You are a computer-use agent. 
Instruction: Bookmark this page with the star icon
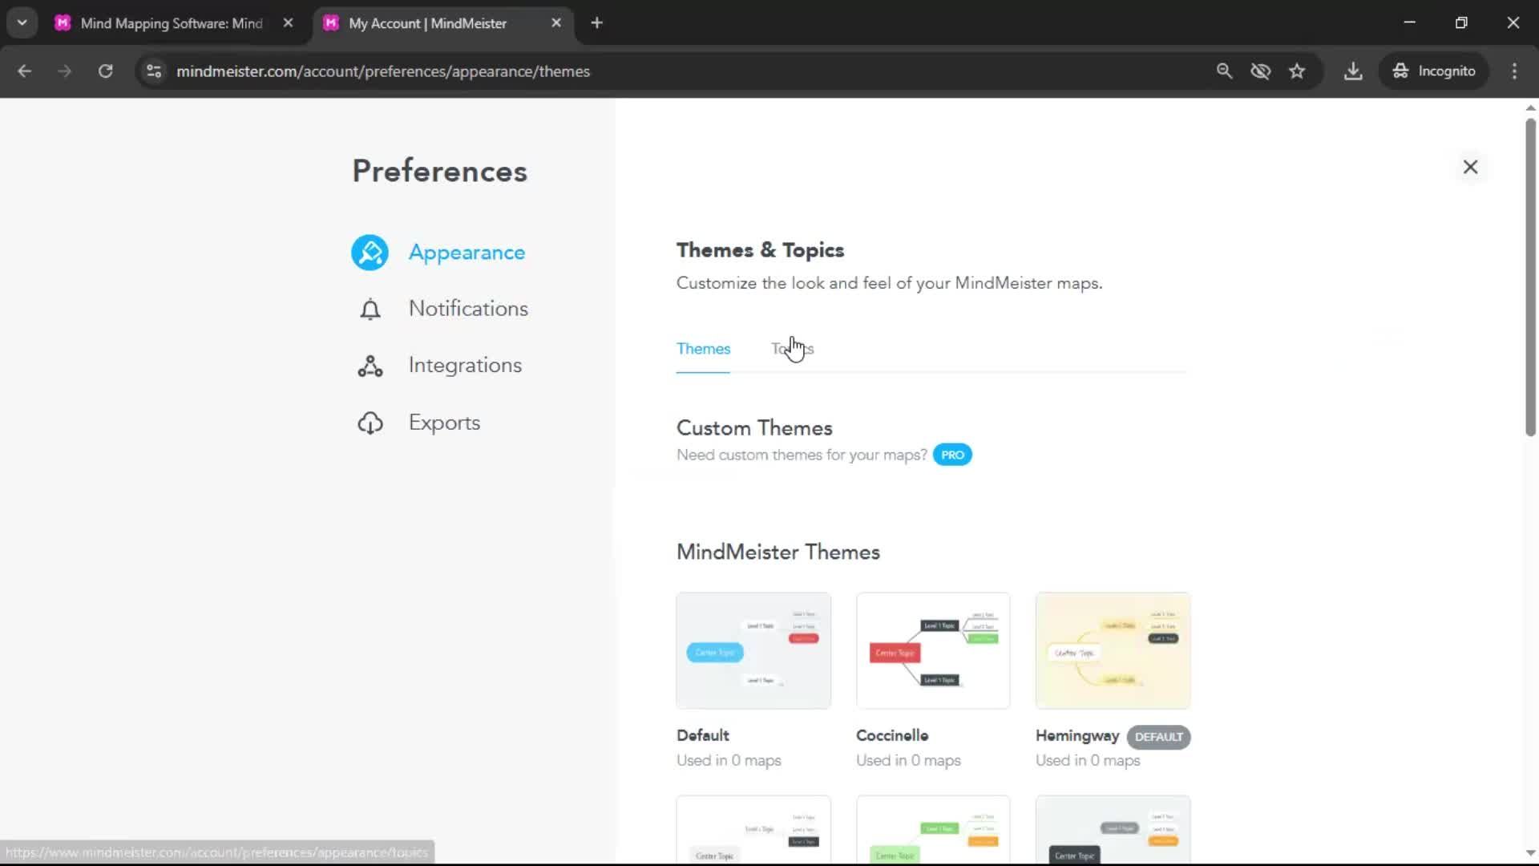coord(1297,71)
